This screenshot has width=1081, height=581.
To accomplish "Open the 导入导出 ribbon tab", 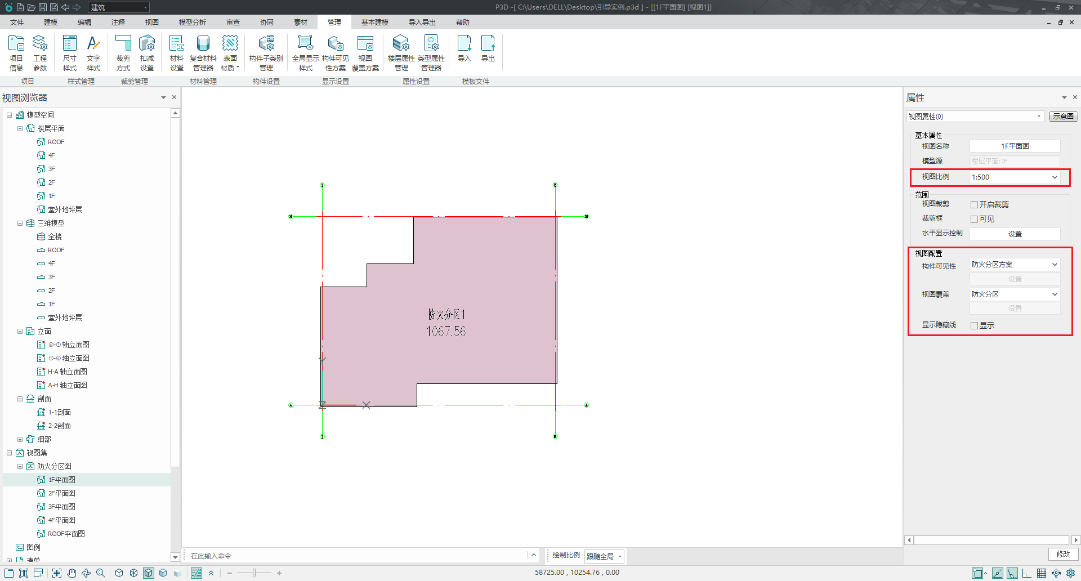I will pos(422,23).
